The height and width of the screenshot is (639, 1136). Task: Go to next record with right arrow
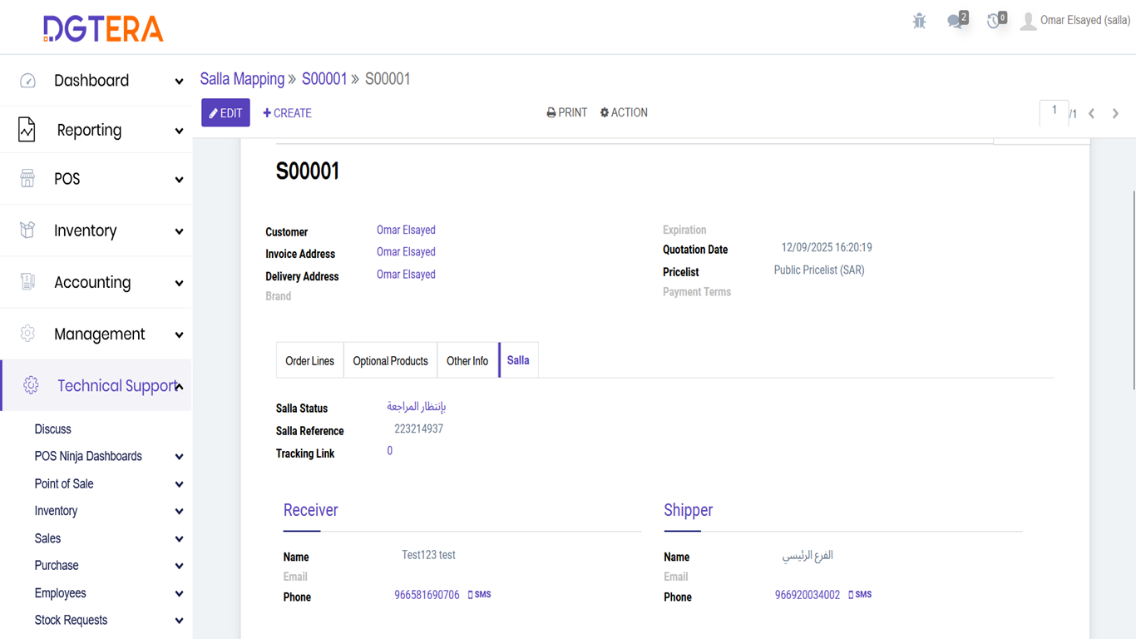click(x=1115, y=113)
